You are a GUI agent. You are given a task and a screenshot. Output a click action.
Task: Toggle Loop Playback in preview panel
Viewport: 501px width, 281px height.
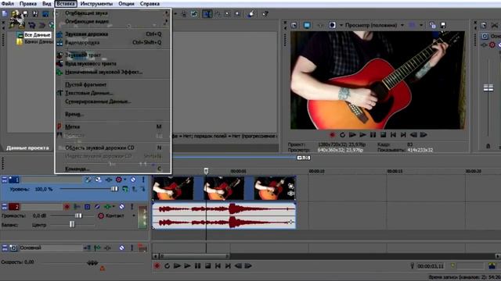(x=343, y=135)
